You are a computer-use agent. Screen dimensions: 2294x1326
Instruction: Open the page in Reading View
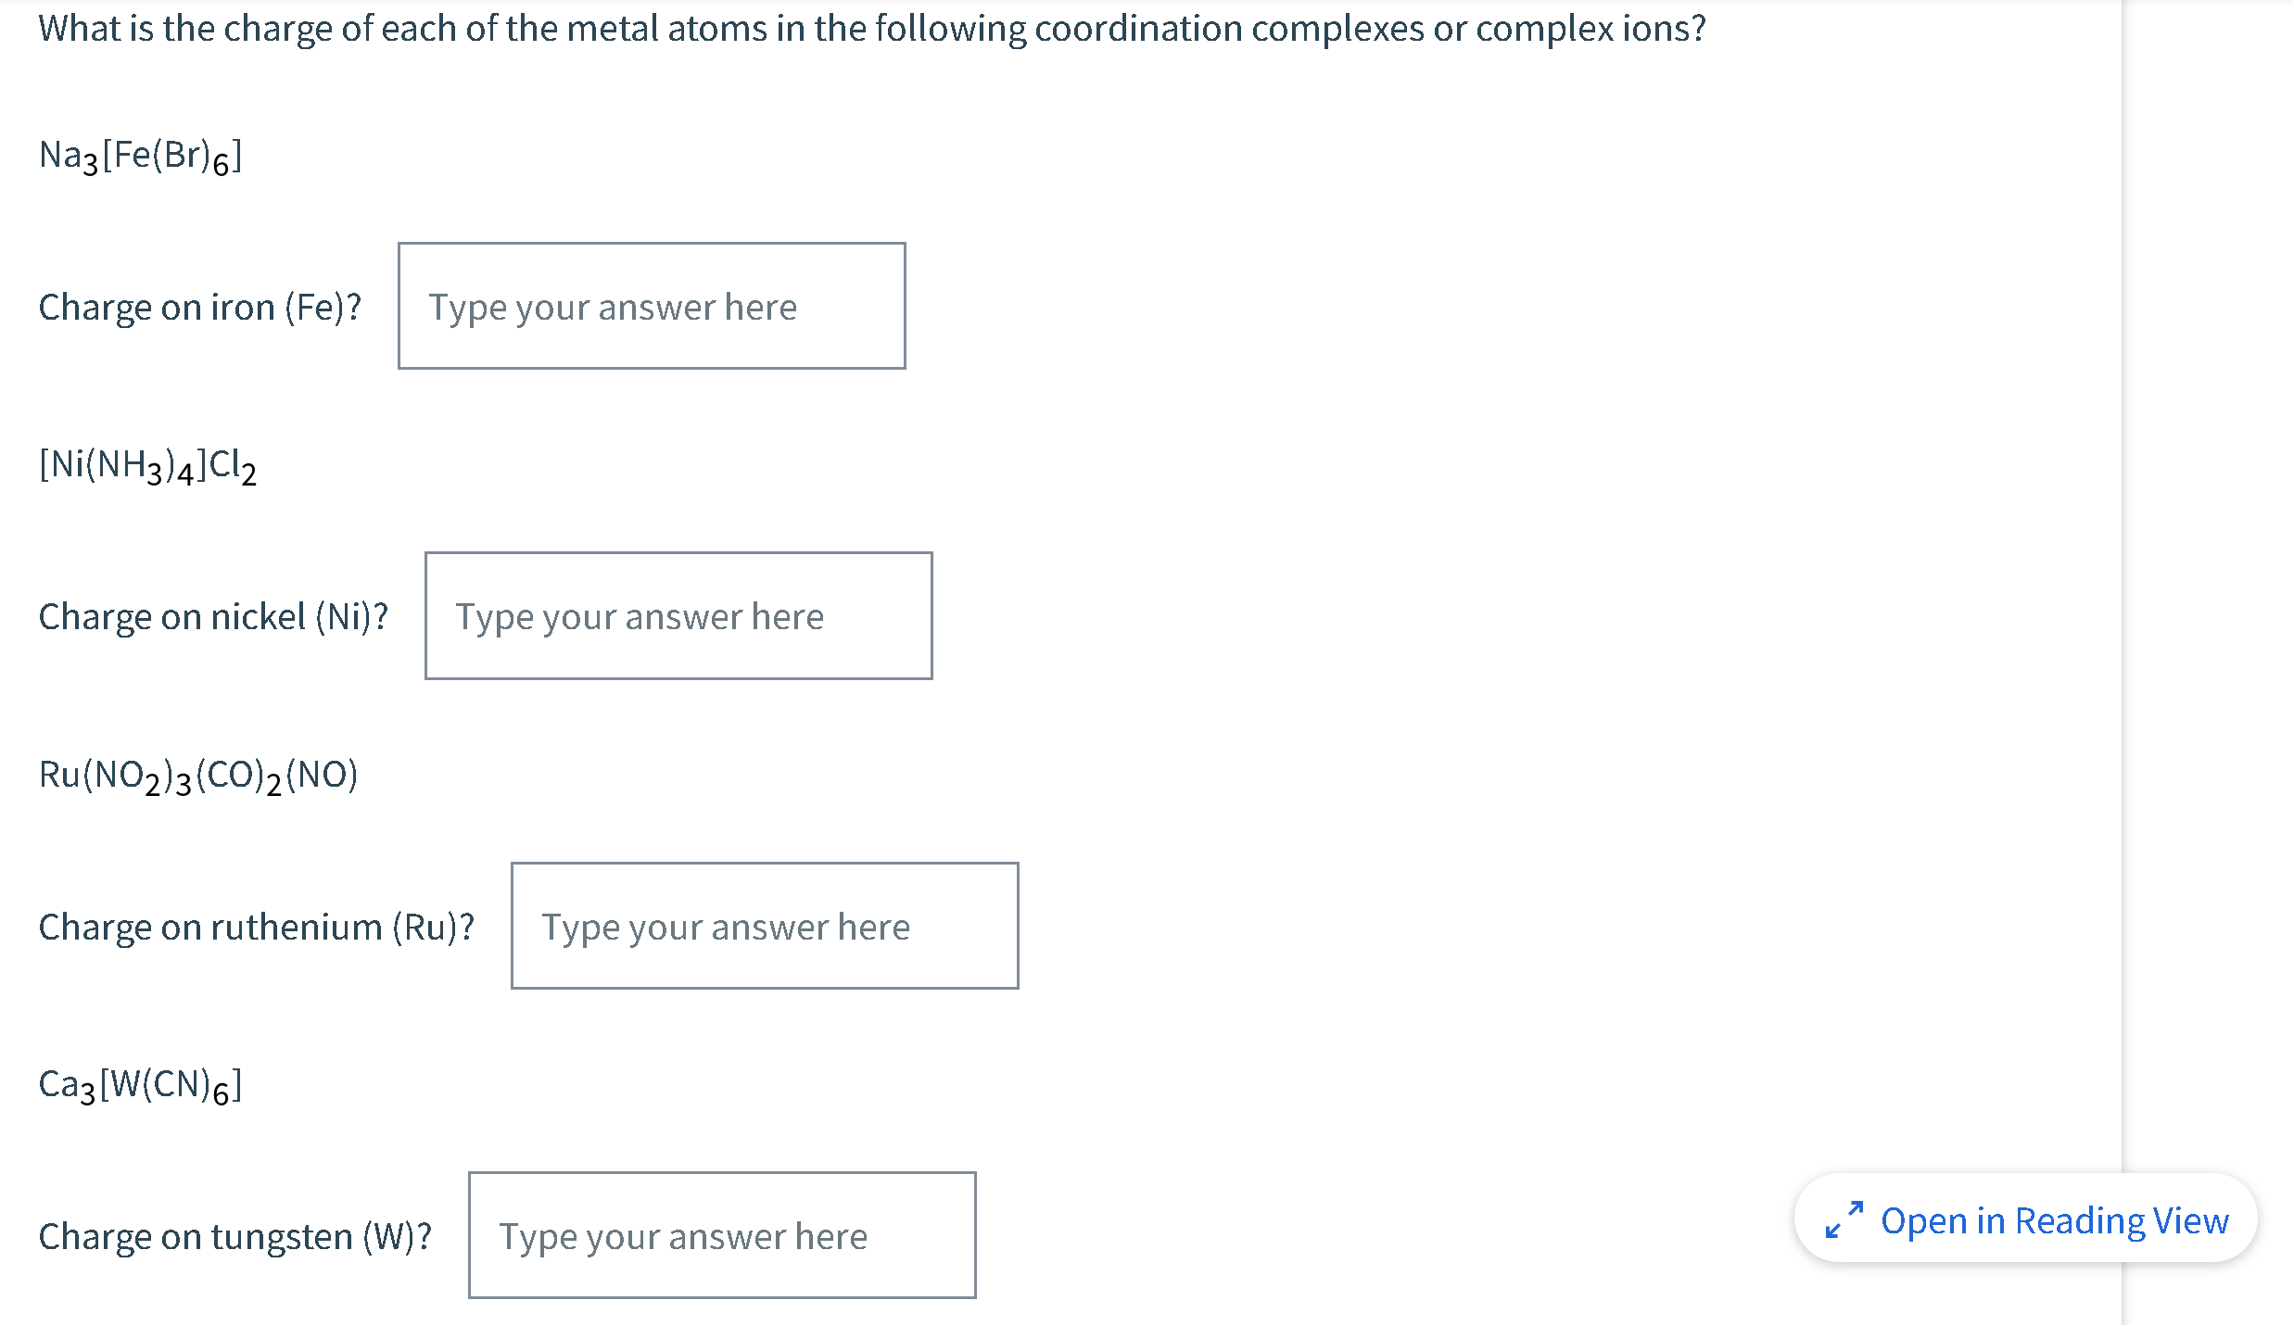coord(2025,1219)
